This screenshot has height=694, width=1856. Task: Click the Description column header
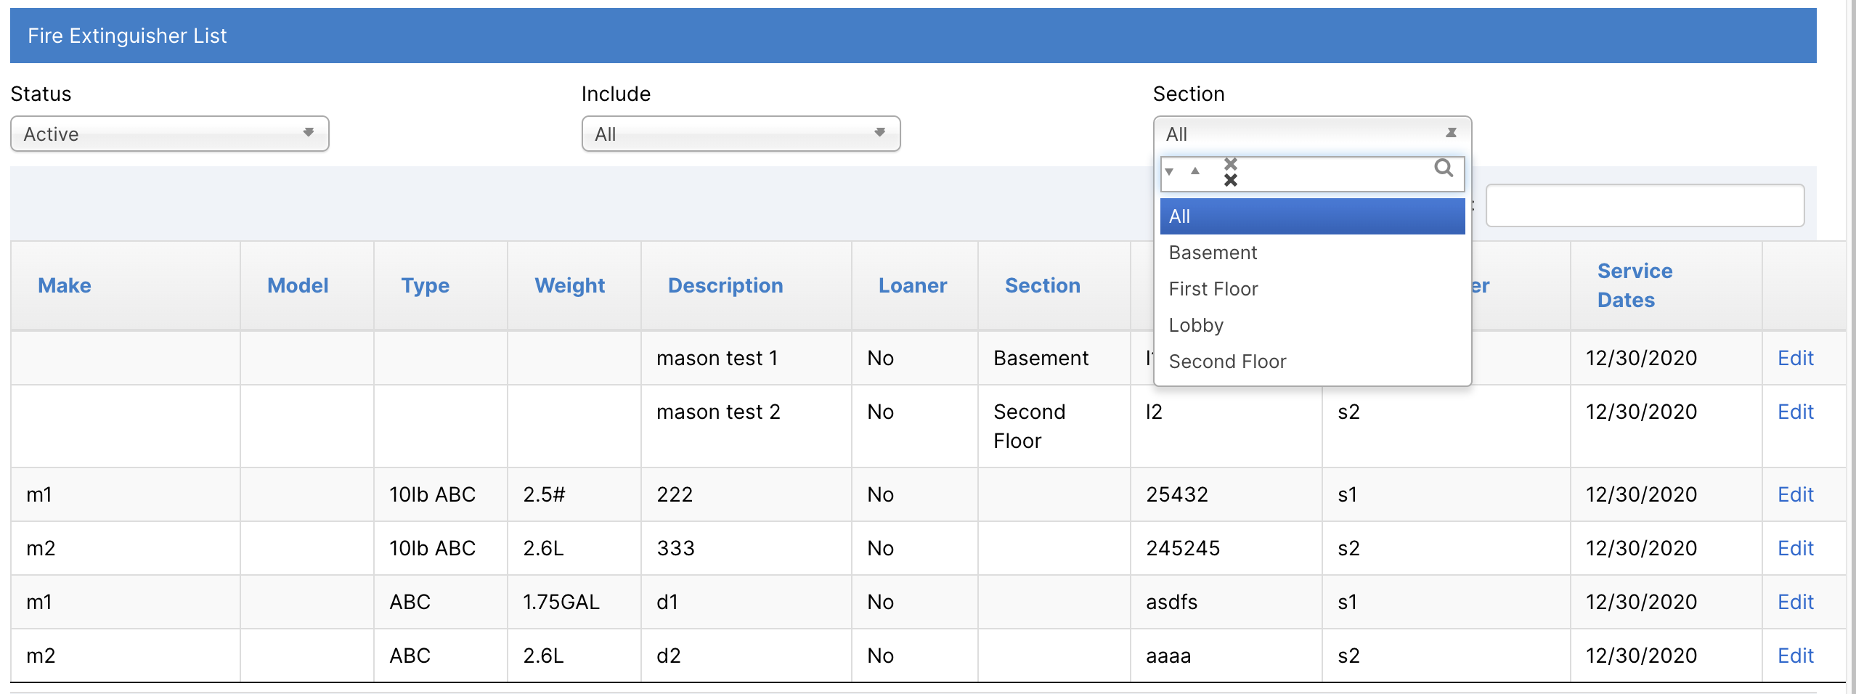pyautogui.click(x=725, y=285)
